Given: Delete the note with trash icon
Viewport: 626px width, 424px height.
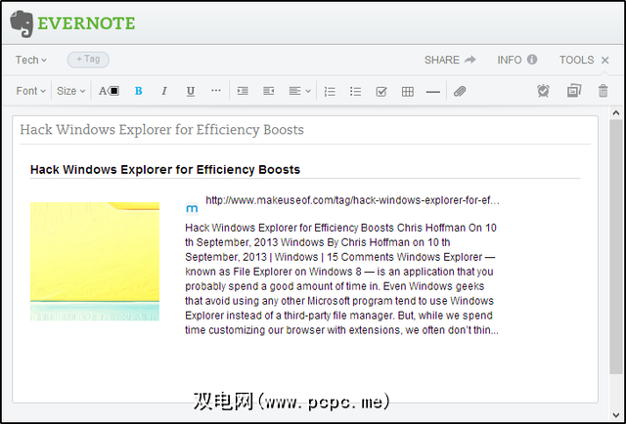Looking at the screenshot, I should click(x=604, y=91).
